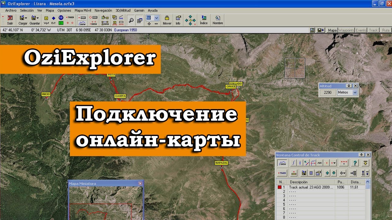The height and width of the screenshot is (220, 392).
Task: Click the LINE distance tool icon
Action: tap(121, 17)
